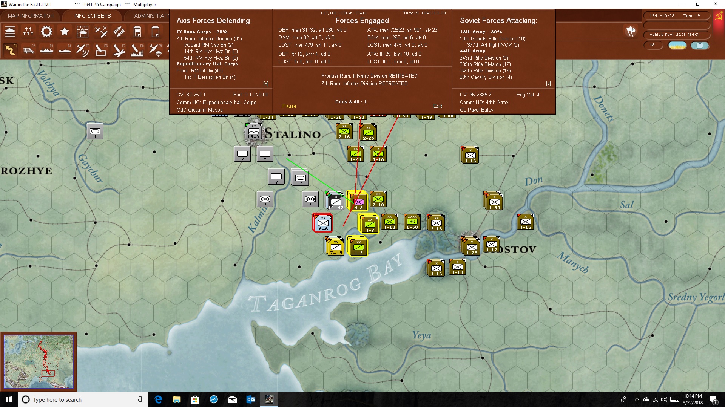Select the 1-3 highlighted unit by the bay
This screenshot has height=407, width=725.
(358, 246)
